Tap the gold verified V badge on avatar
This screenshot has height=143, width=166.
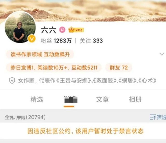click(x=32, y=39)
